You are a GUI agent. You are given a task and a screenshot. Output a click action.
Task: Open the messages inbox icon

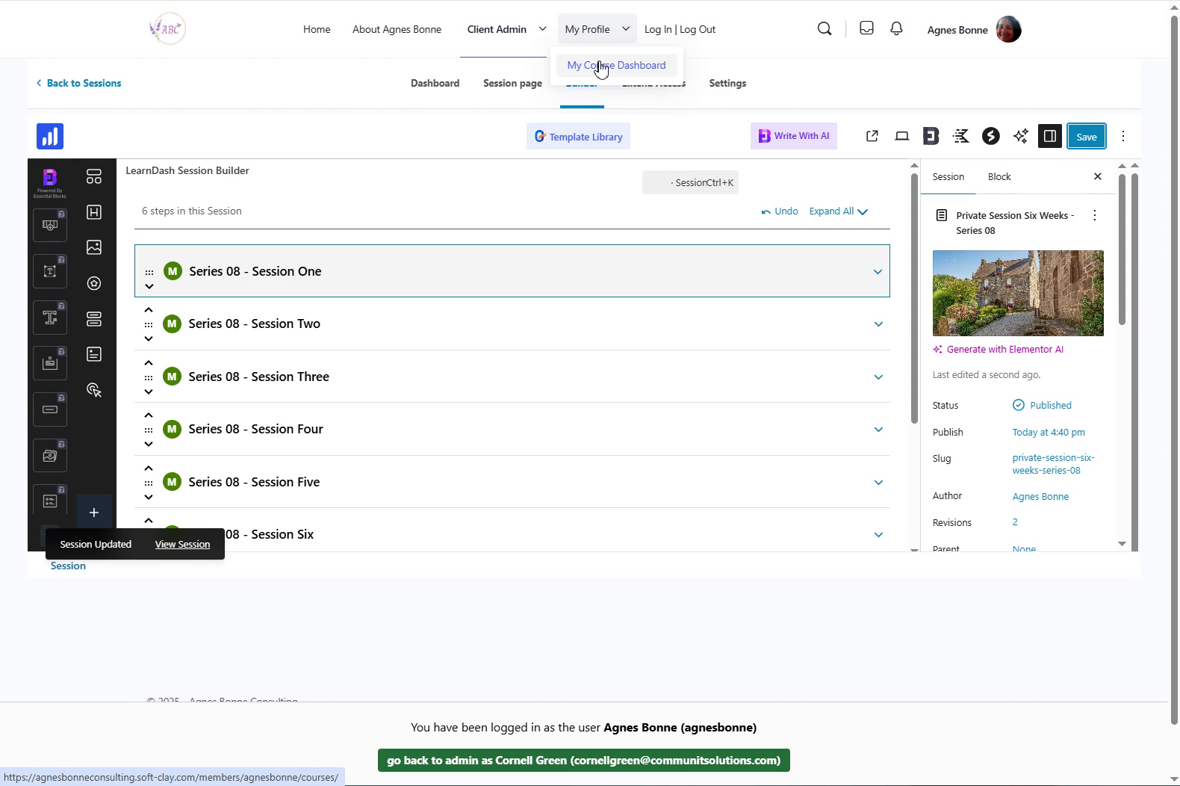coord(866,28)
